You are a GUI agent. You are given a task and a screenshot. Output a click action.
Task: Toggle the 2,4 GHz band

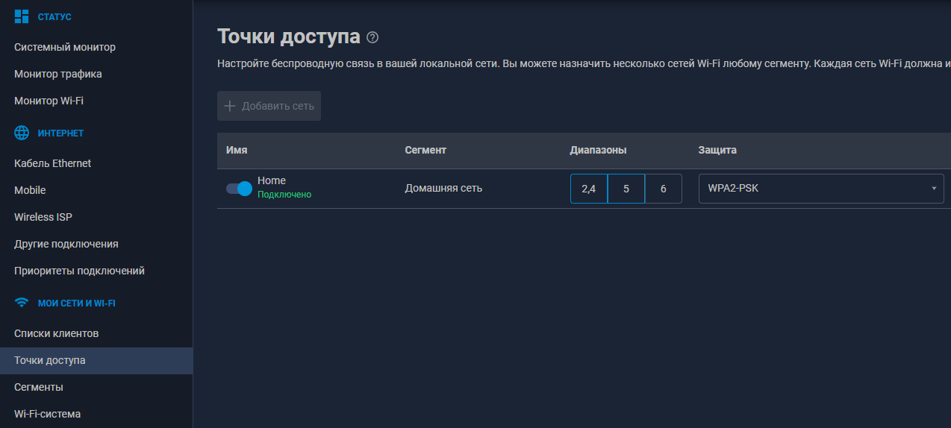tap(588, 189)
